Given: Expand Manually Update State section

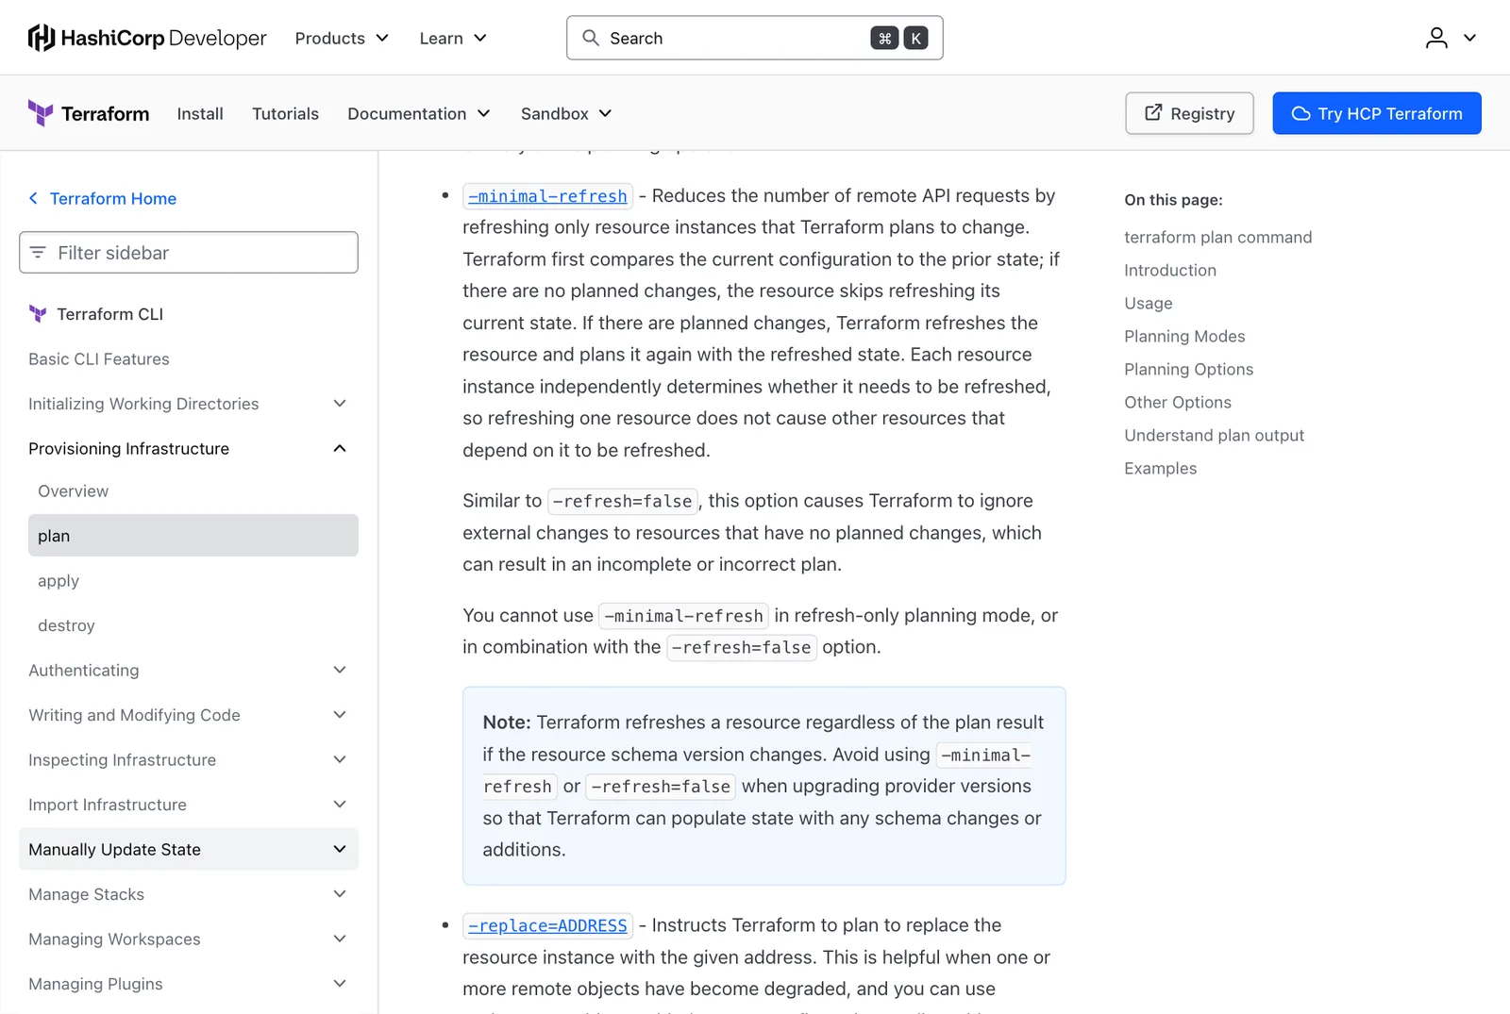Looking at the screenshot, I should pos(189,850).
